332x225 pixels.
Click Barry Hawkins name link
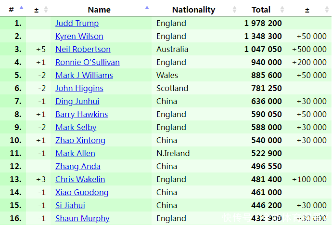pyautogui.click(x=81, y=114)
